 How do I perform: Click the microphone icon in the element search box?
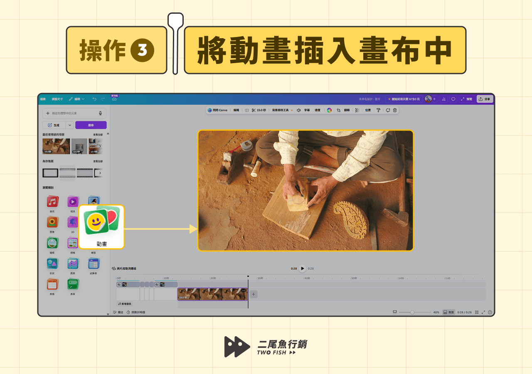click(x=101, y=113)
